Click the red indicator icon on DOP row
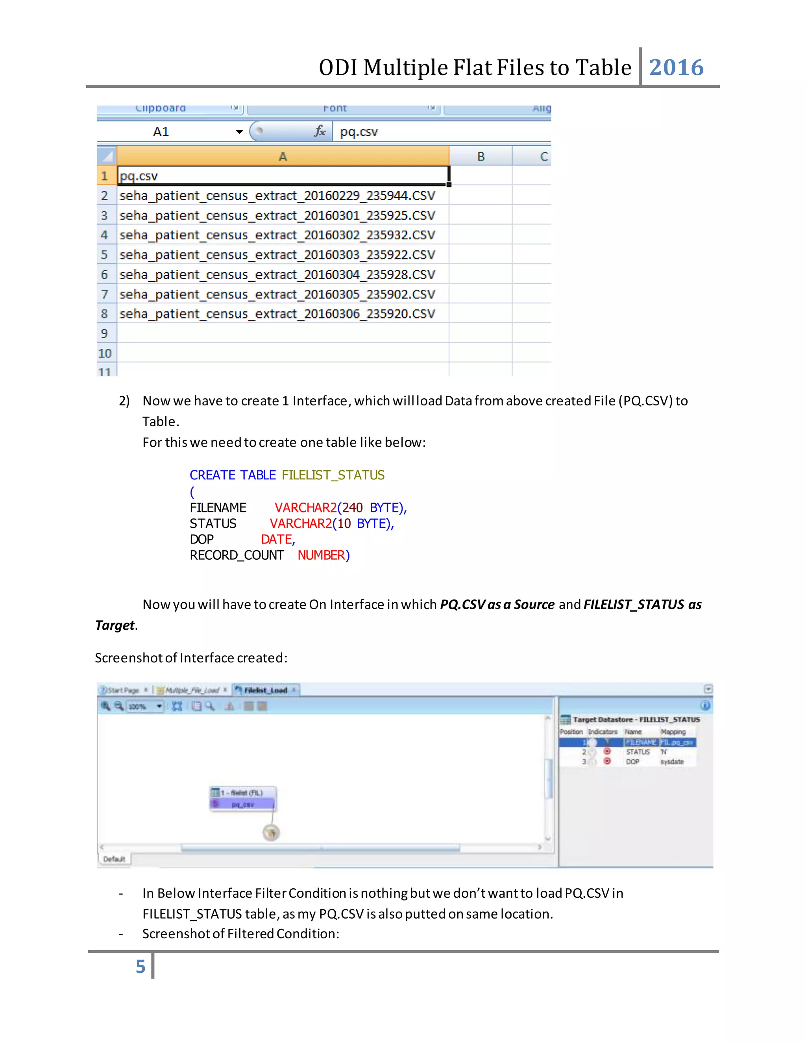The width and height of the screenshot is (806, 1043). pos(607,761)
